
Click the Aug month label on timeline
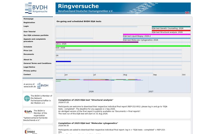(125, 75)
